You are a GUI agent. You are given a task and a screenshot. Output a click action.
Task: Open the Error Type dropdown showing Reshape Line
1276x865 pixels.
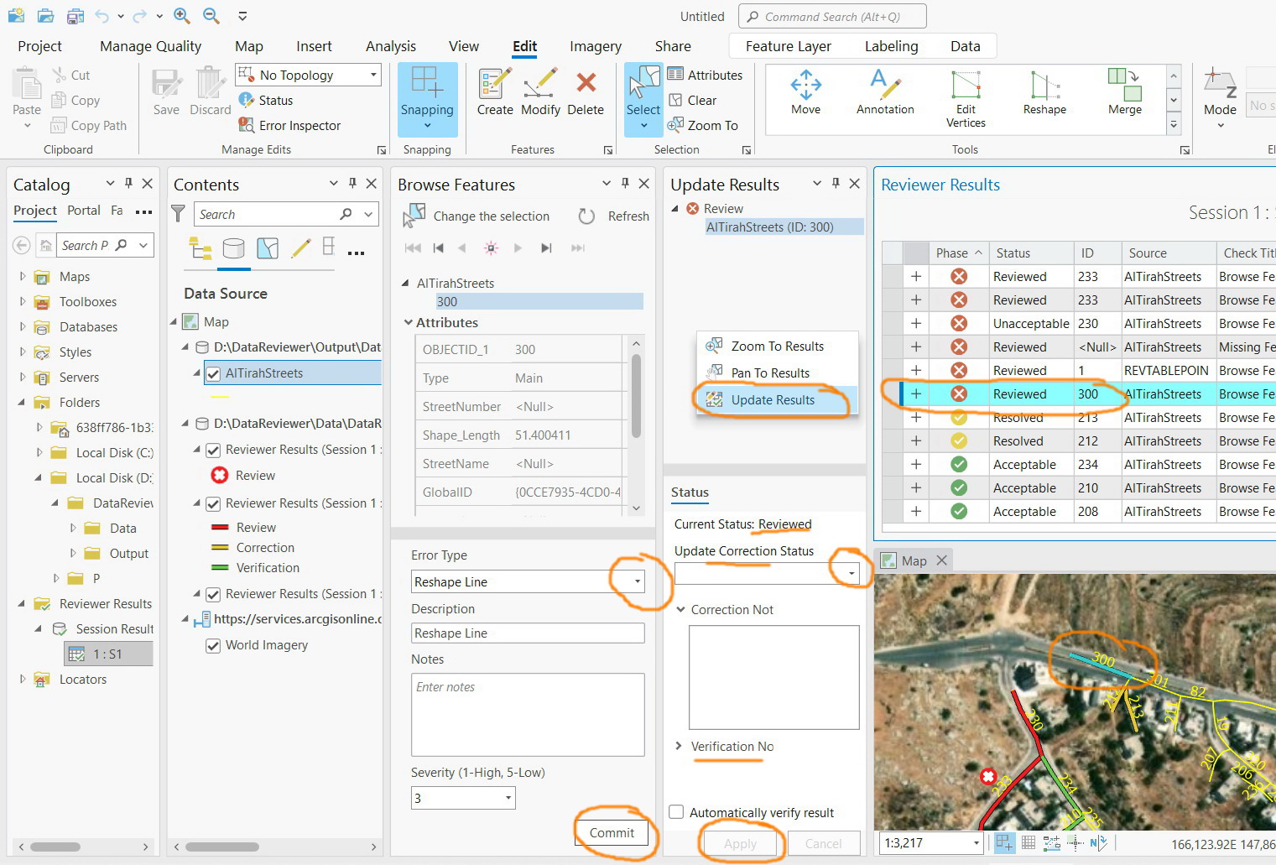coord(636,581)
